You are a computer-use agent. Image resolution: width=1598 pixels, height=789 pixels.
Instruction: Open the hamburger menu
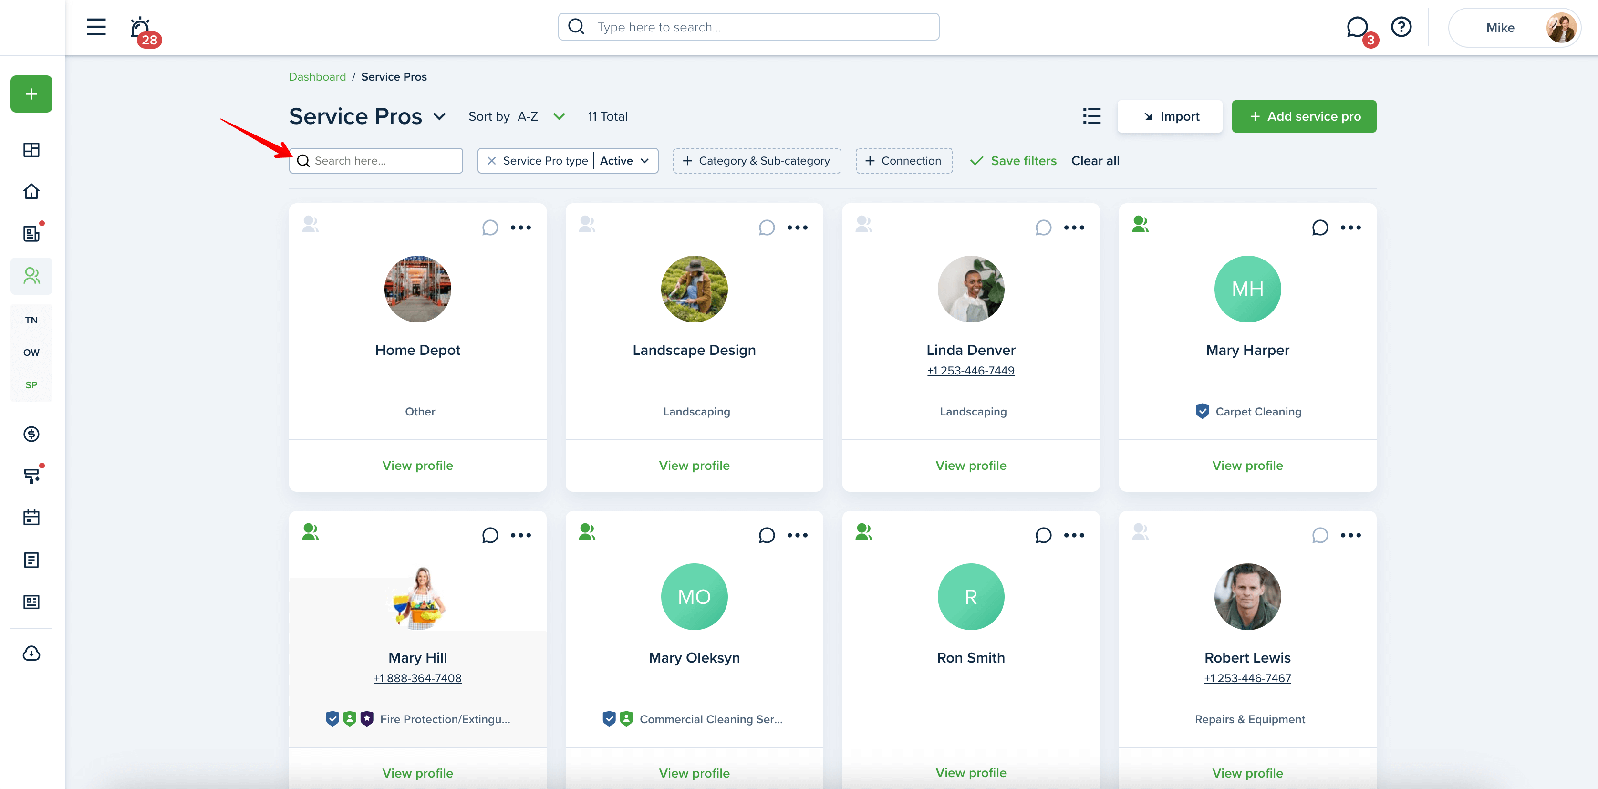tap(96, 27)
